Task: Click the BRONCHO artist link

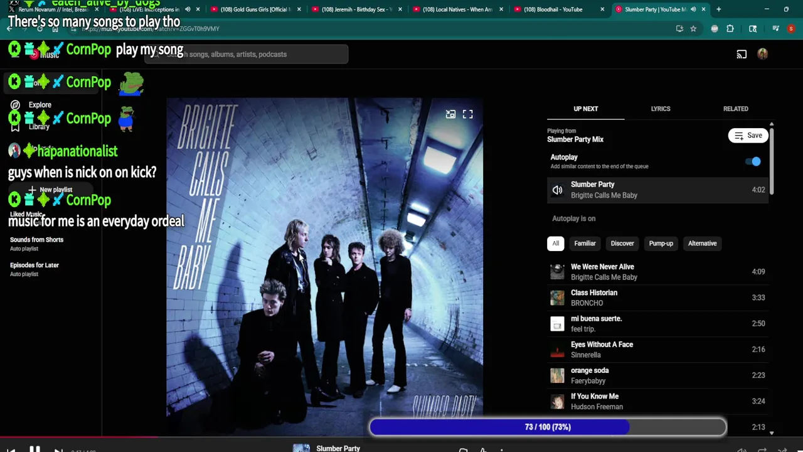Action: click(x=587, y=303)
